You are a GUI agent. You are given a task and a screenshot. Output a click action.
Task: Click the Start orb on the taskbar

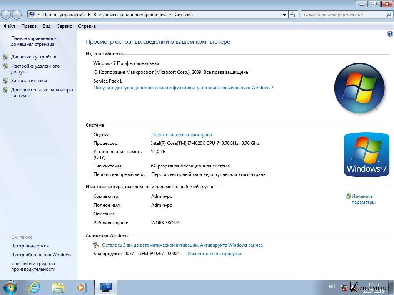point(10,287)
